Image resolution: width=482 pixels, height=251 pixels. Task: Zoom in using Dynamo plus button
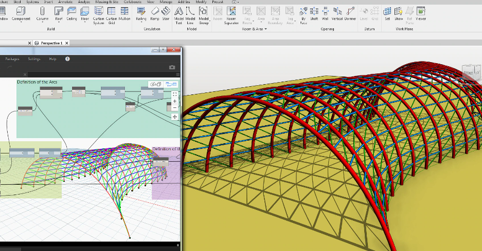coord(174,101)
